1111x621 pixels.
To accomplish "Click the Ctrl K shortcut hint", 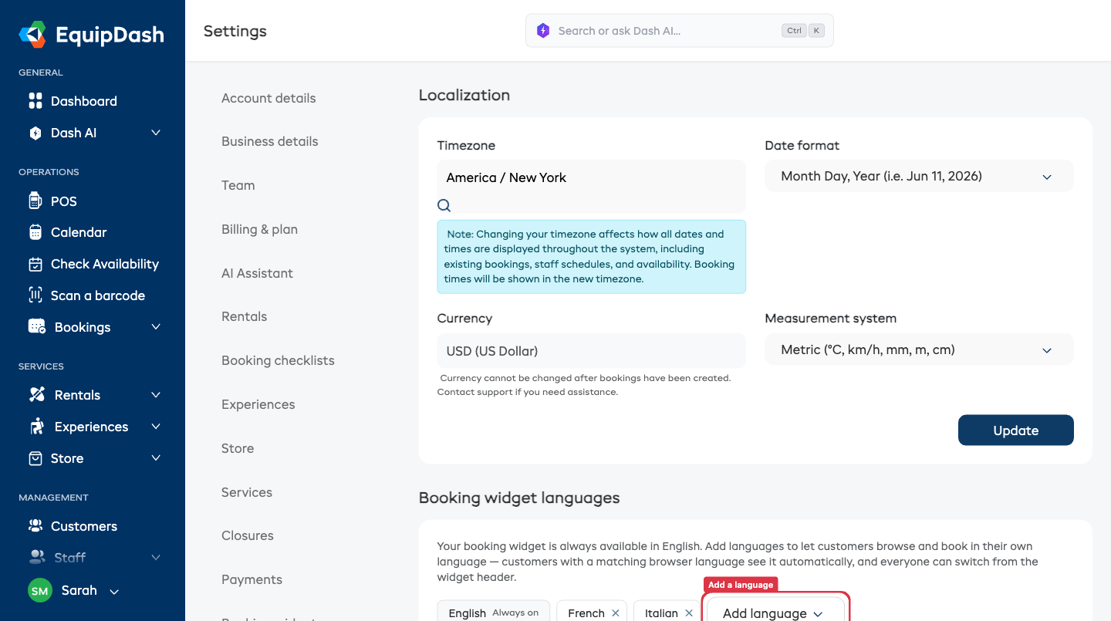I will pyautogui.click(x=803, y=31).
